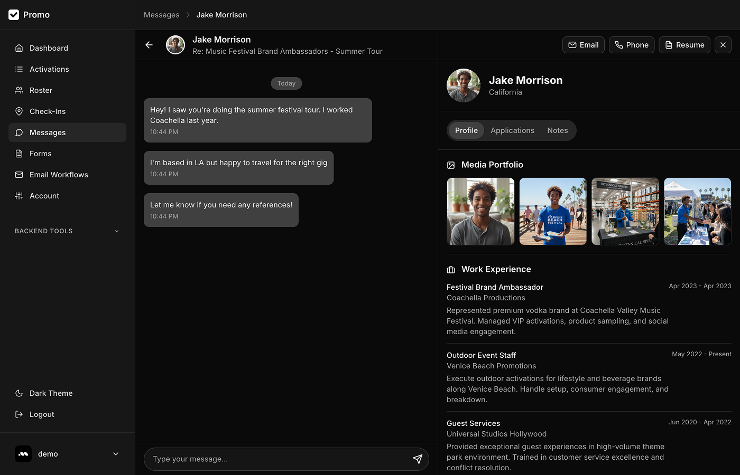Switch to the Applications tab
Image resolution: width=740 pixels, height=475 pixels.
tap(512, 130)
